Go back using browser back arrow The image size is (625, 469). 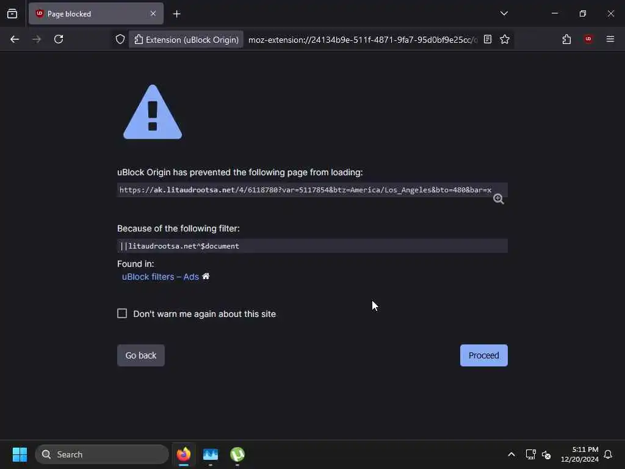(15, 39)
